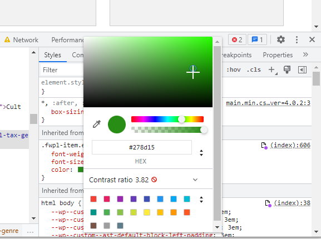Select the -genre breadcrumb item
The height and width of the screenshot is (239, 321).
(x=9, y=231)
